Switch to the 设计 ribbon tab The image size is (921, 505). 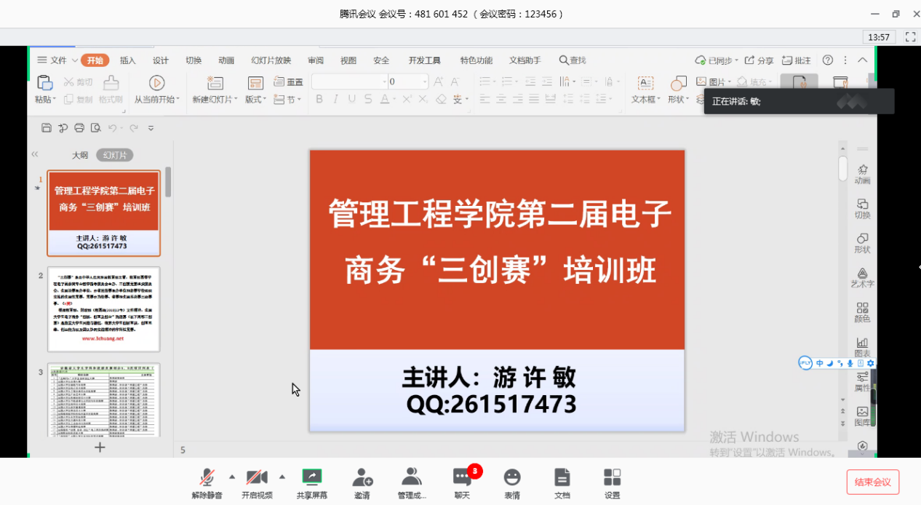pyautogui.click(x=161, y=60)
